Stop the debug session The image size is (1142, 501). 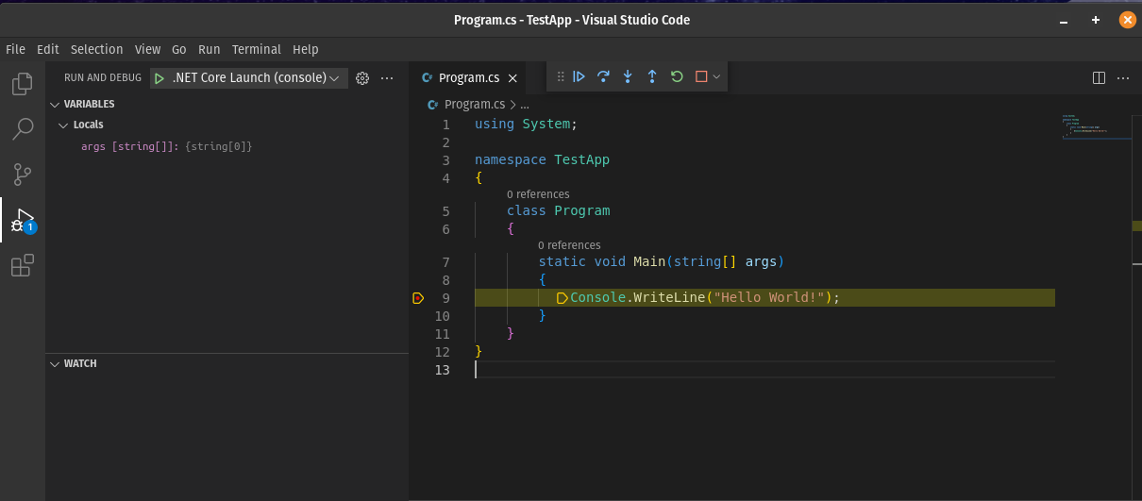(x=701, y=76)
